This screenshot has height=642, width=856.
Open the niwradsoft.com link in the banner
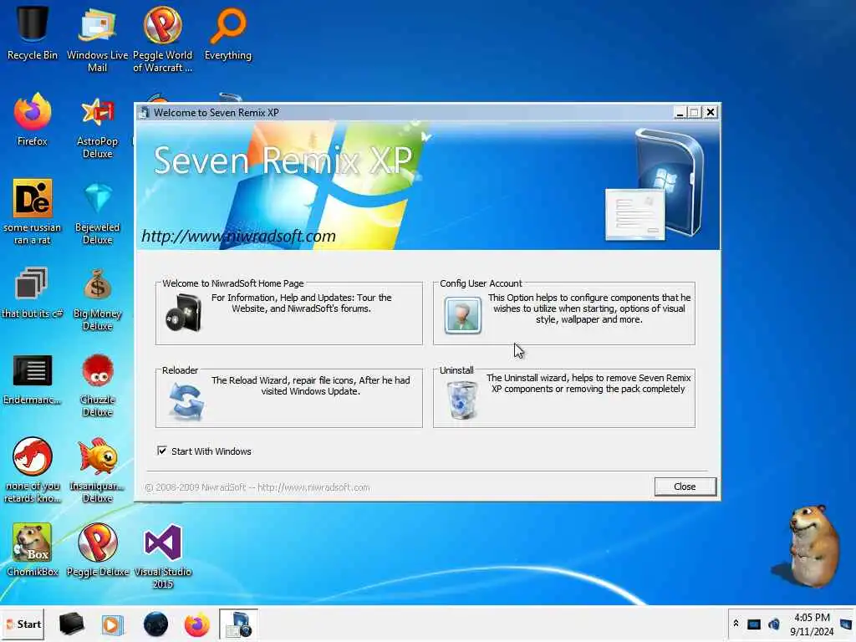point(238,237)
